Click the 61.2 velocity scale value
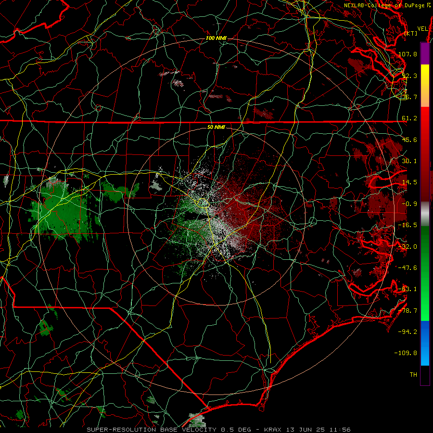Image resolution: width=433 pixels, height=433 pixels. point(409,118)
